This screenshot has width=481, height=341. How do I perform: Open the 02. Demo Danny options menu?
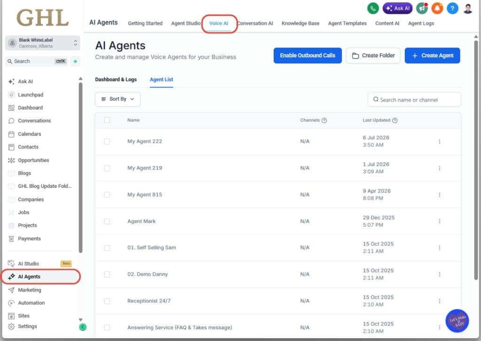[439, 274]
